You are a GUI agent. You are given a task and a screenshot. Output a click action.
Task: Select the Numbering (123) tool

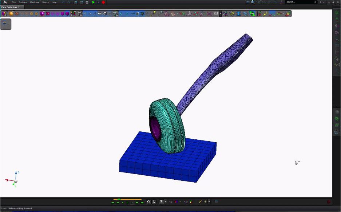pyautogui.click(x=215, y=13)
